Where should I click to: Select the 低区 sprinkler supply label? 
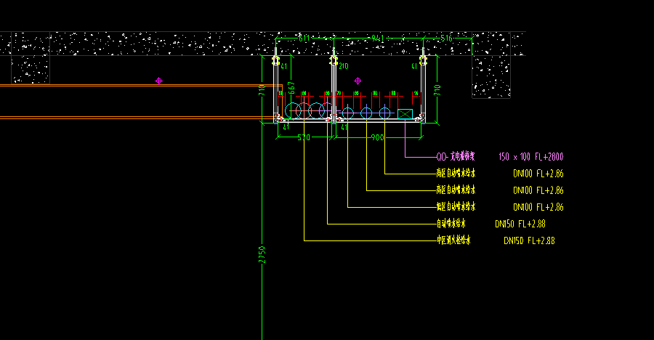pos(455,207)
